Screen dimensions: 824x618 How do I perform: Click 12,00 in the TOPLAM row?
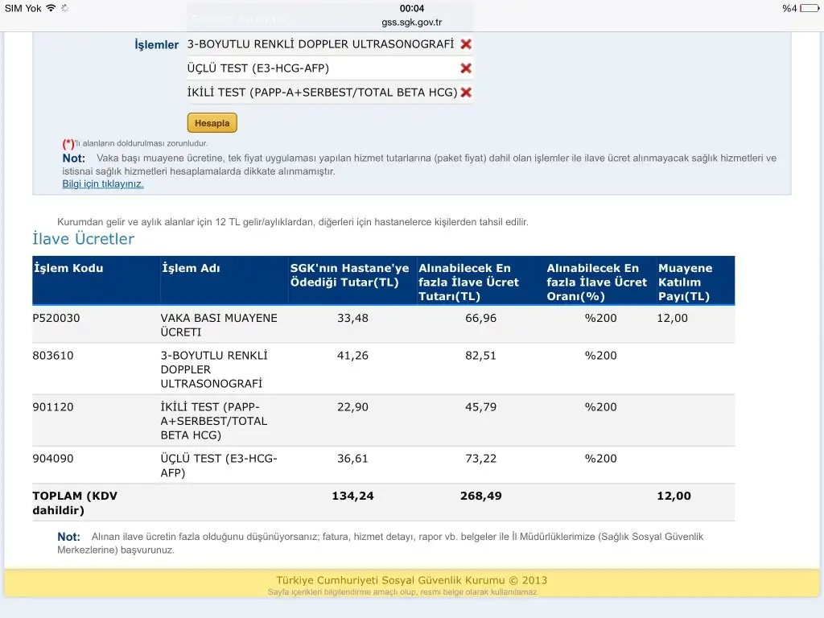point(674,496)
